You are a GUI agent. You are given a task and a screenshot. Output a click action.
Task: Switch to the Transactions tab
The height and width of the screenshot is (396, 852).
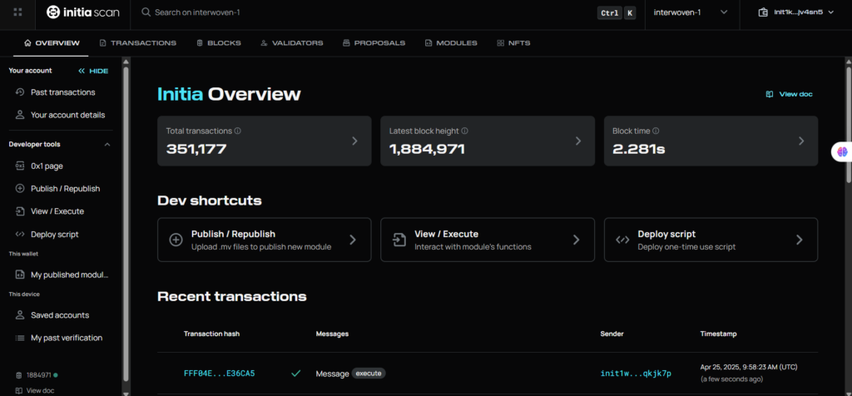coord(138,43)
